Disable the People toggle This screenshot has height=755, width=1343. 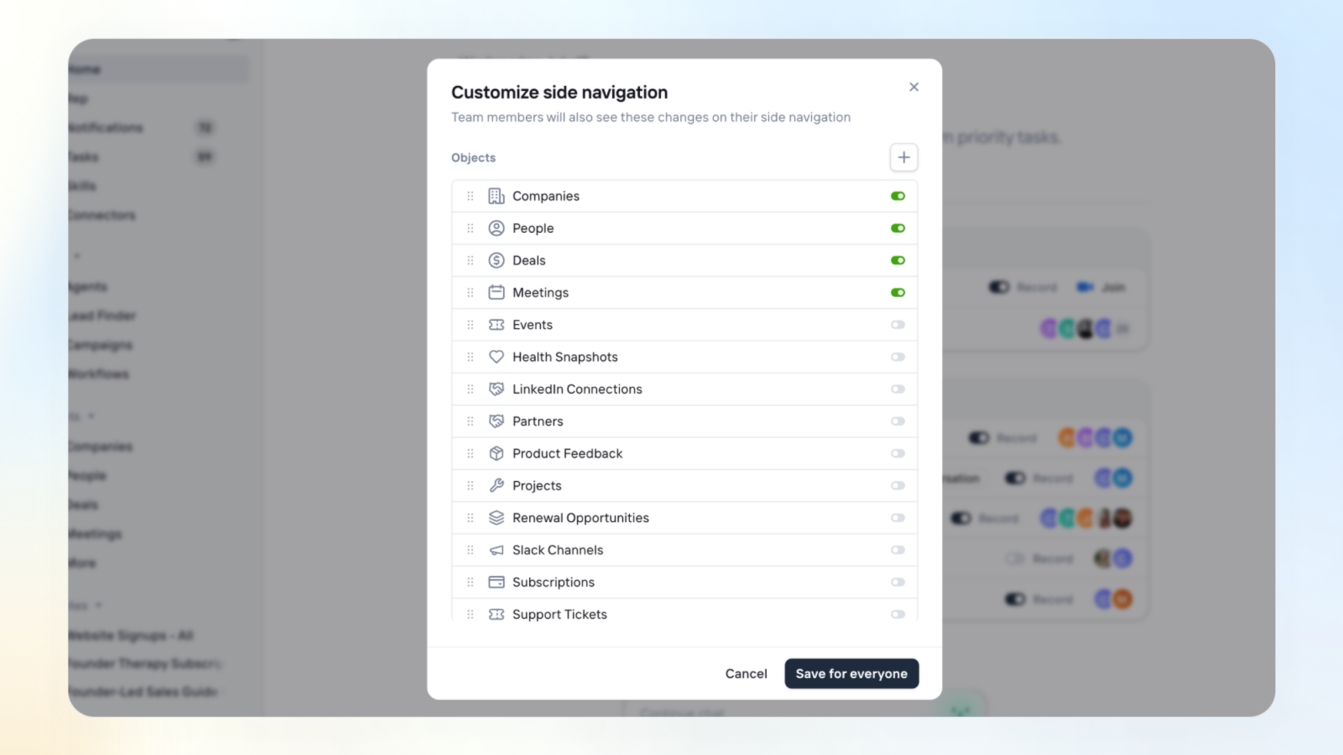pyautogui.click(x=898, y=228)
